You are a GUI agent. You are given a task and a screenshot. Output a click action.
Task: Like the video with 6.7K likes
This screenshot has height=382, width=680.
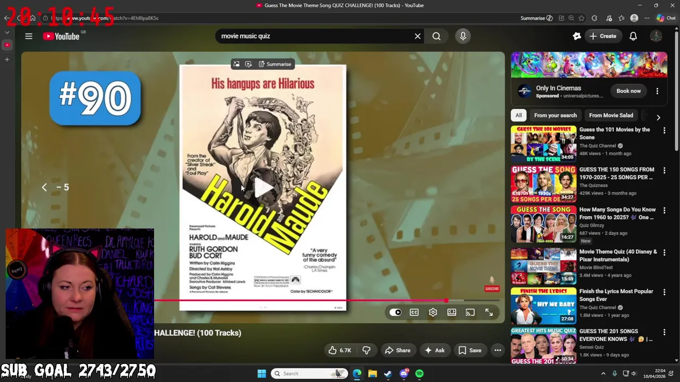point(339,350)
